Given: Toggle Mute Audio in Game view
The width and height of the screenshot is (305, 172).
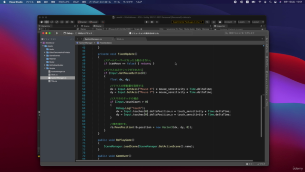Looking at the screenshot, I should pos(189,29).
